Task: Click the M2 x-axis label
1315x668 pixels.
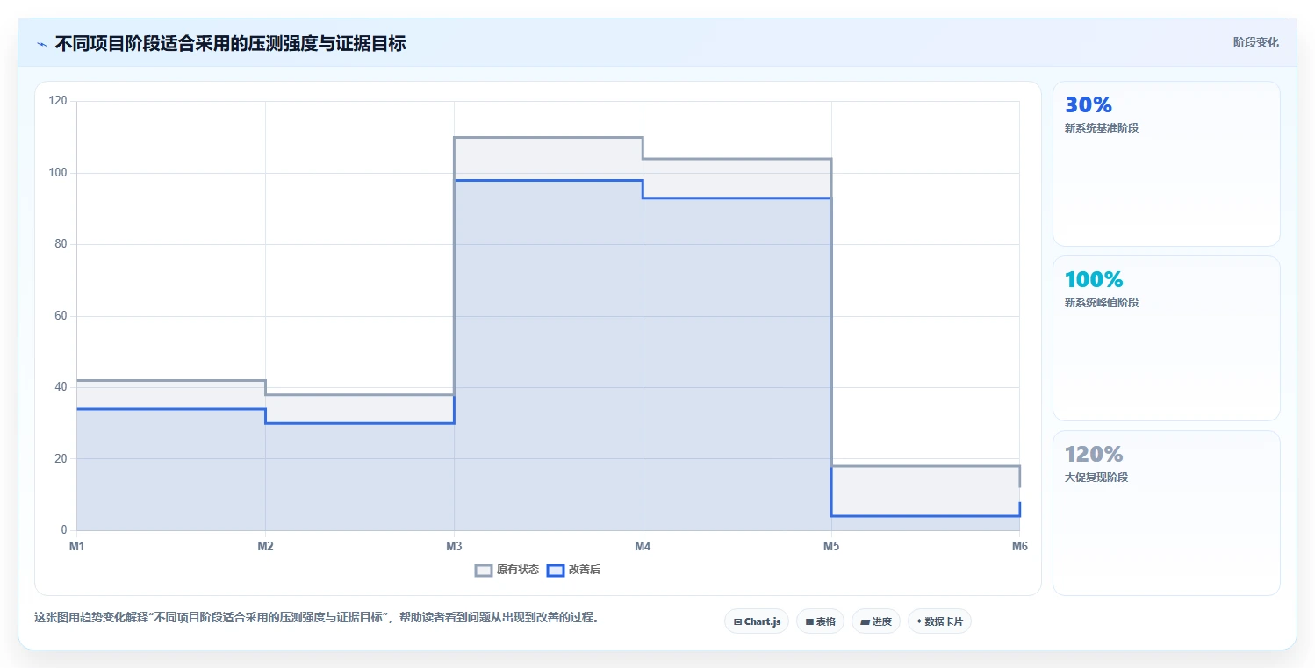Action: 265,547
